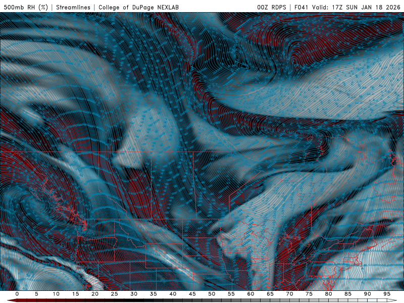Click the "5" value on the color scale
The width and height of the screenshot is (404, 303).
coord(36,294)
